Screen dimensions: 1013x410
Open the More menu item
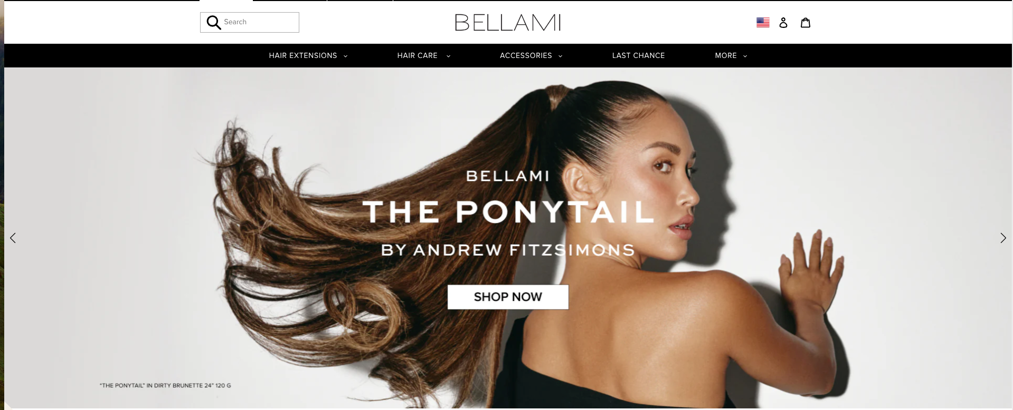pyautogui.click(x=726, y=55)
